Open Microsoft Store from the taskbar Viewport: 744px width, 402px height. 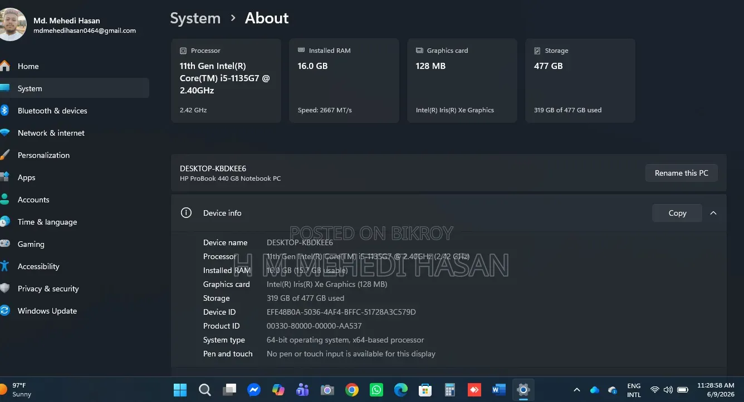[425, 390]
